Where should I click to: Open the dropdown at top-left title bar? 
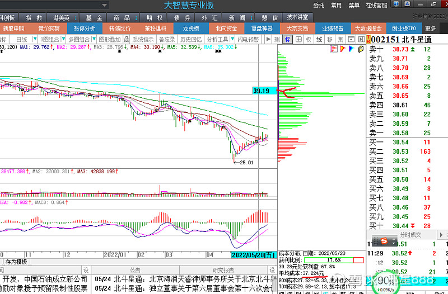[x=104, y=5]
